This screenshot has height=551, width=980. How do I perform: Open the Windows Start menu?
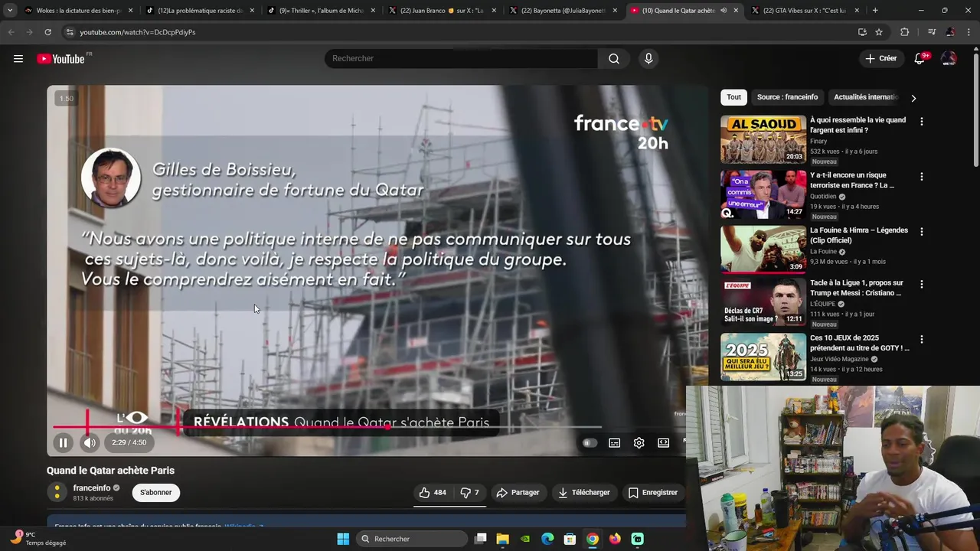(343, 539)
